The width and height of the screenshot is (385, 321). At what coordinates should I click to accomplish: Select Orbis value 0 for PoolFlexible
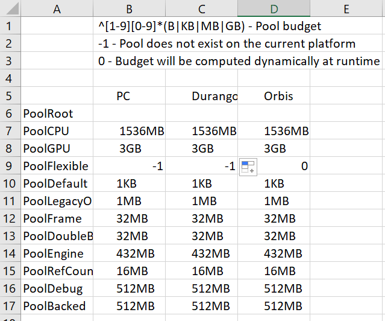point(284,166)
